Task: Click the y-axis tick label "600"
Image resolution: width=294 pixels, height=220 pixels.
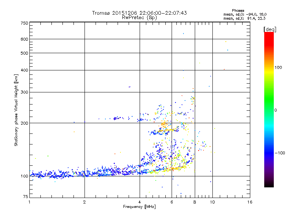Action: click(25, 39)
